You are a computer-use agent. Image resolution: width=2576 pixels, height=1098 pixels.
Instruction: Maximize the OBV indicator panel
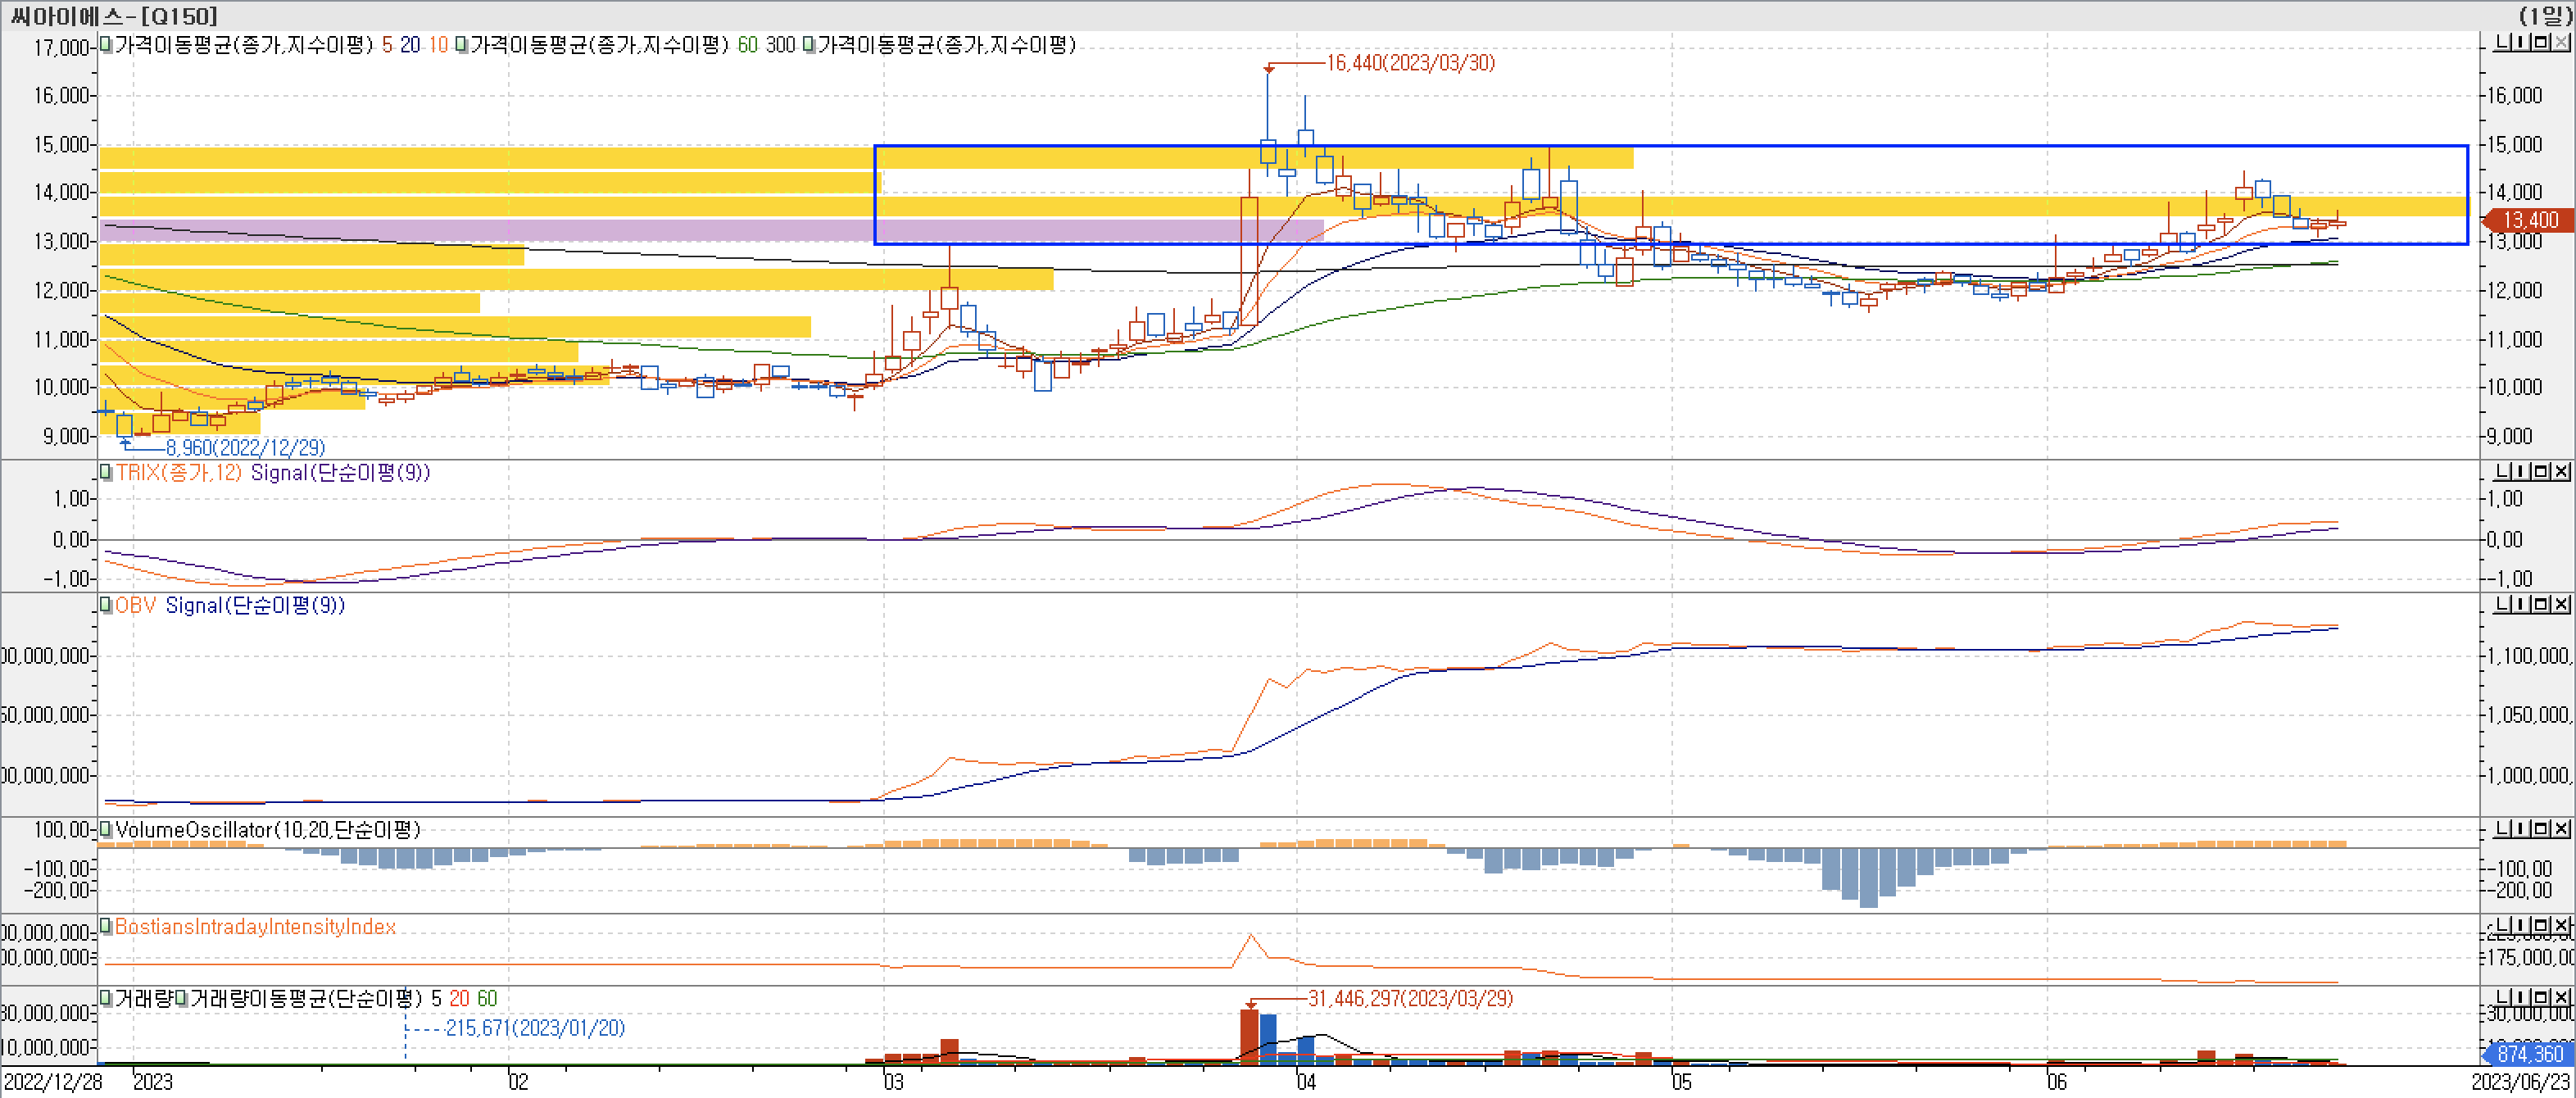(x=2541, y=604)
